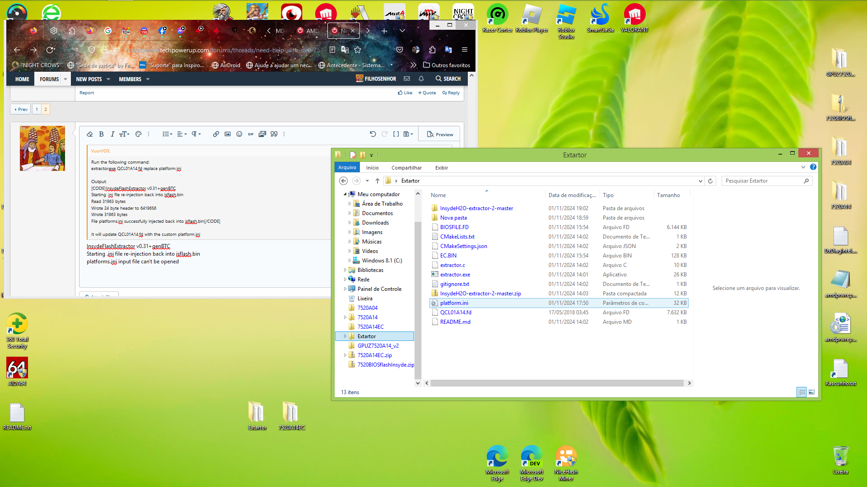Open the smilies picker in editor
Viewport: 867px width, 487px height.
click(239, 134)
